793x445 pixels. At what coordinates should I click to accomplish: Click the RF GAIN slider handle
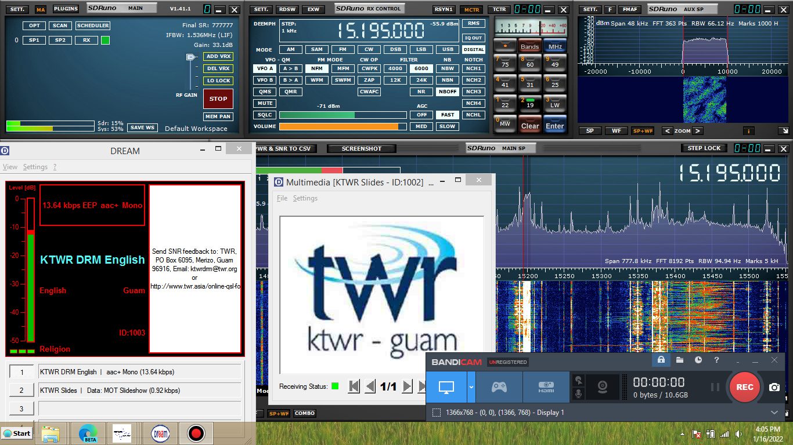coord(190,57)
